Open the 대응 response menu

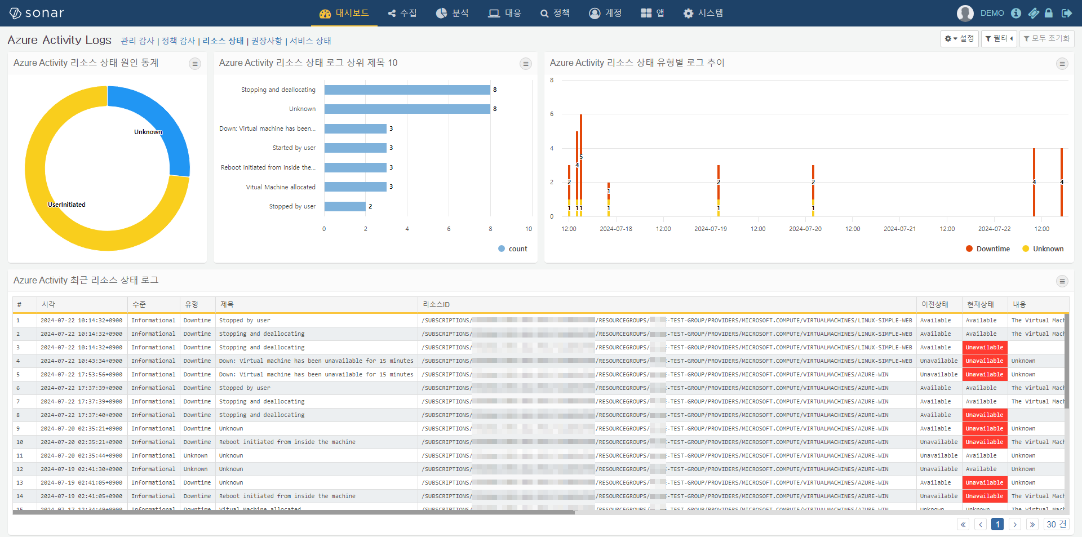(505, 13)
